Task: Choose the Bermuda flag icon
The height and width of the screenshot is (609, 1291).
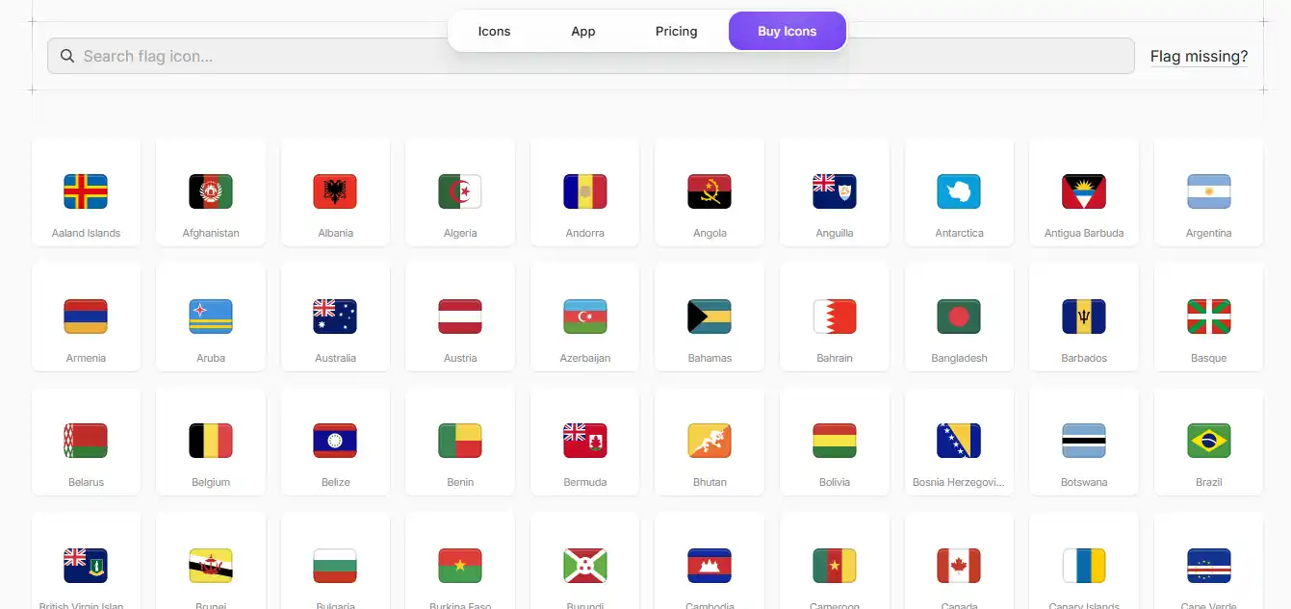Action: coord(585,441)
